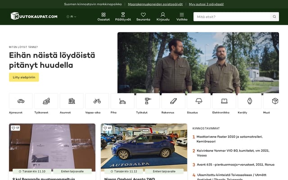Open Seuranta heart watchlist icon
The height and width of the screenshot is (180, 288).
click(143, 14)
